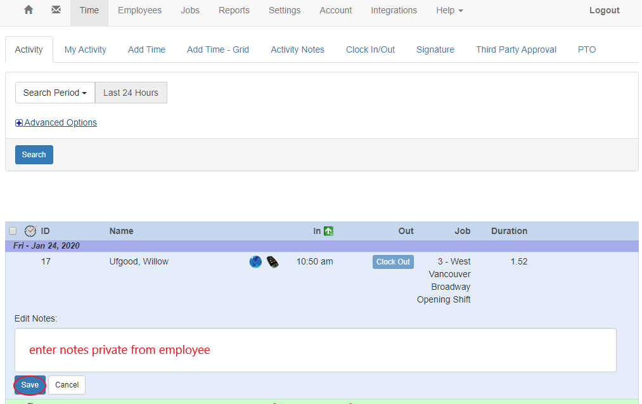The image size is (642, 404).
Task: Click the mobile phone clock-in icon
Action: click(x=273, y=261)
